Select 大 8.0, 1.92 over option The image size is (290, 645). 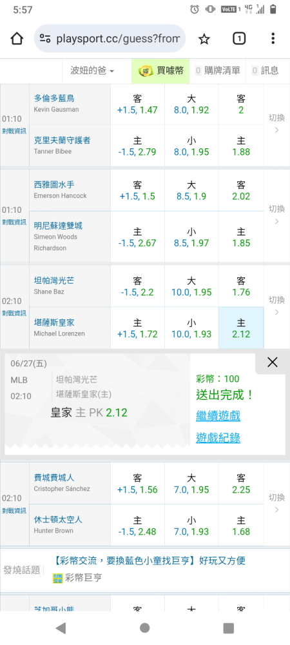(191, 104)
